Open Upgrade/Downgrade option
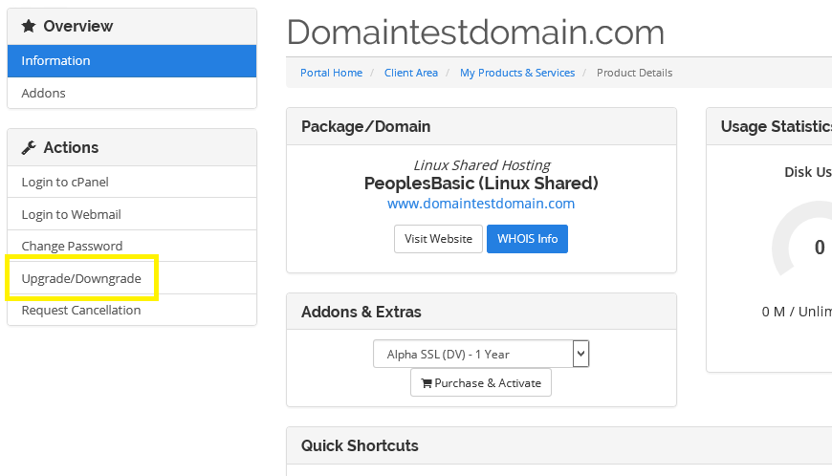 click(x=132, y=278)
